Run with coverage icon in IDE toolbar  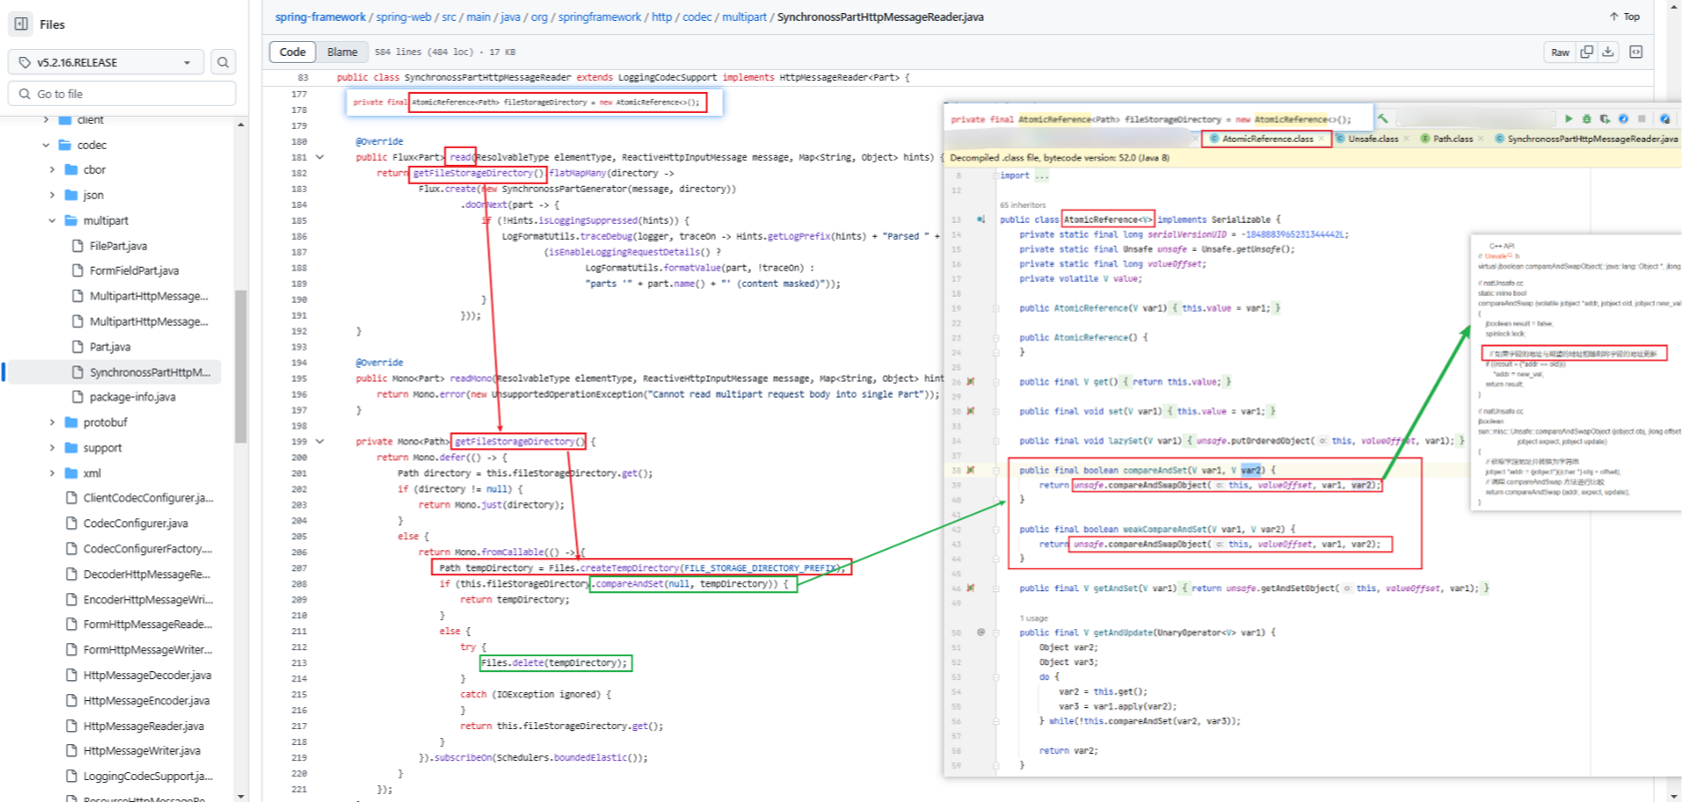click(1605, 119)
